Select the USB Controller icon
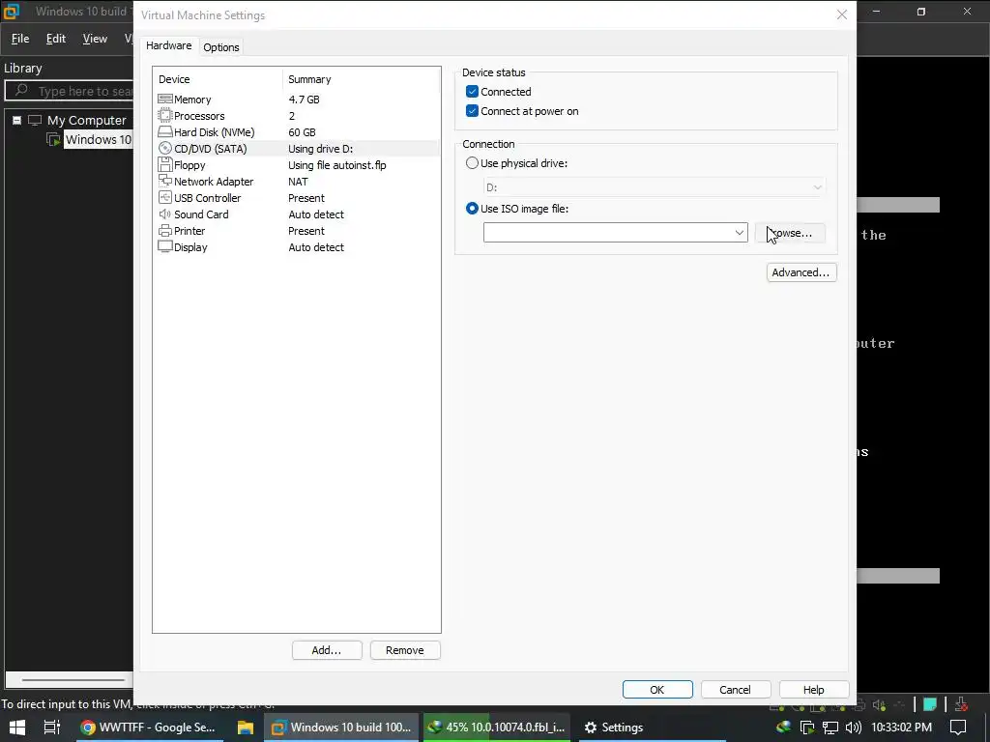The width and height of the screenshot is (990, 742). [164, 197]
